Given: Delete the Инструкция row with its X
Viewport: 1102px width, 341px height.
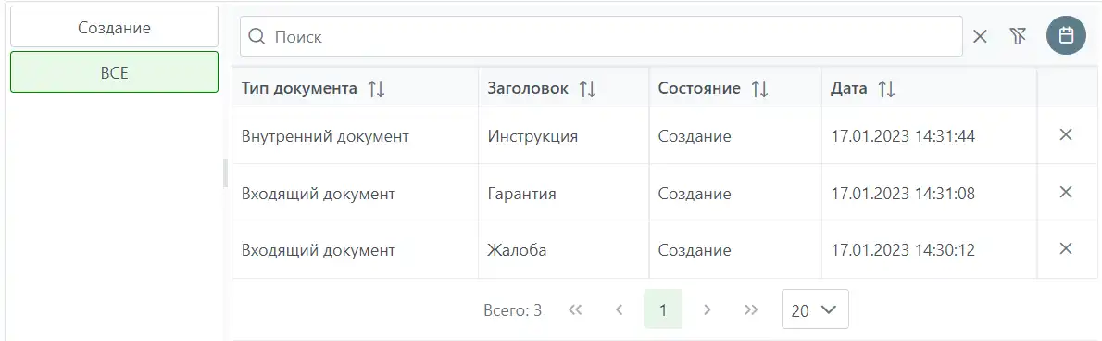Looking at the screenshot, I should (x=1066, y=135).
